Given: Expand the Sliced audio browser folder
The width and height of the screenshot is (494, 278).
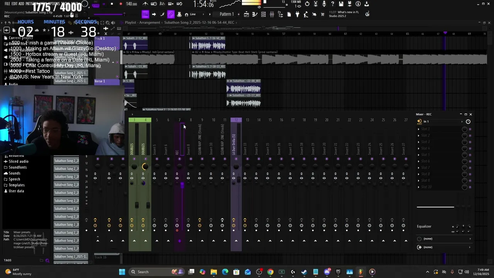Looking at the screenshot, I should [x=19, y=161].
